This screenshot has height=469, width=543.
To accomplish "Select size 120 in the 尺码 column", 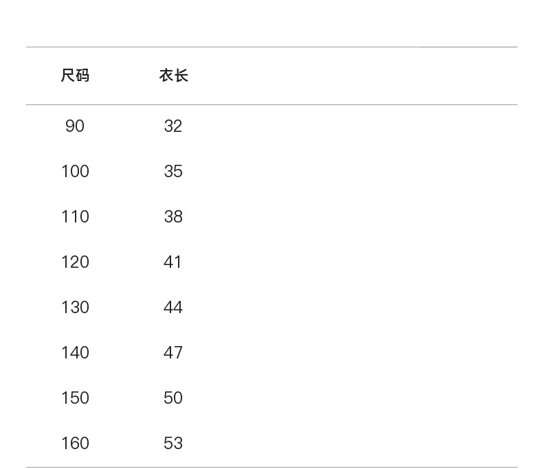I will click(x=75, y=262).
